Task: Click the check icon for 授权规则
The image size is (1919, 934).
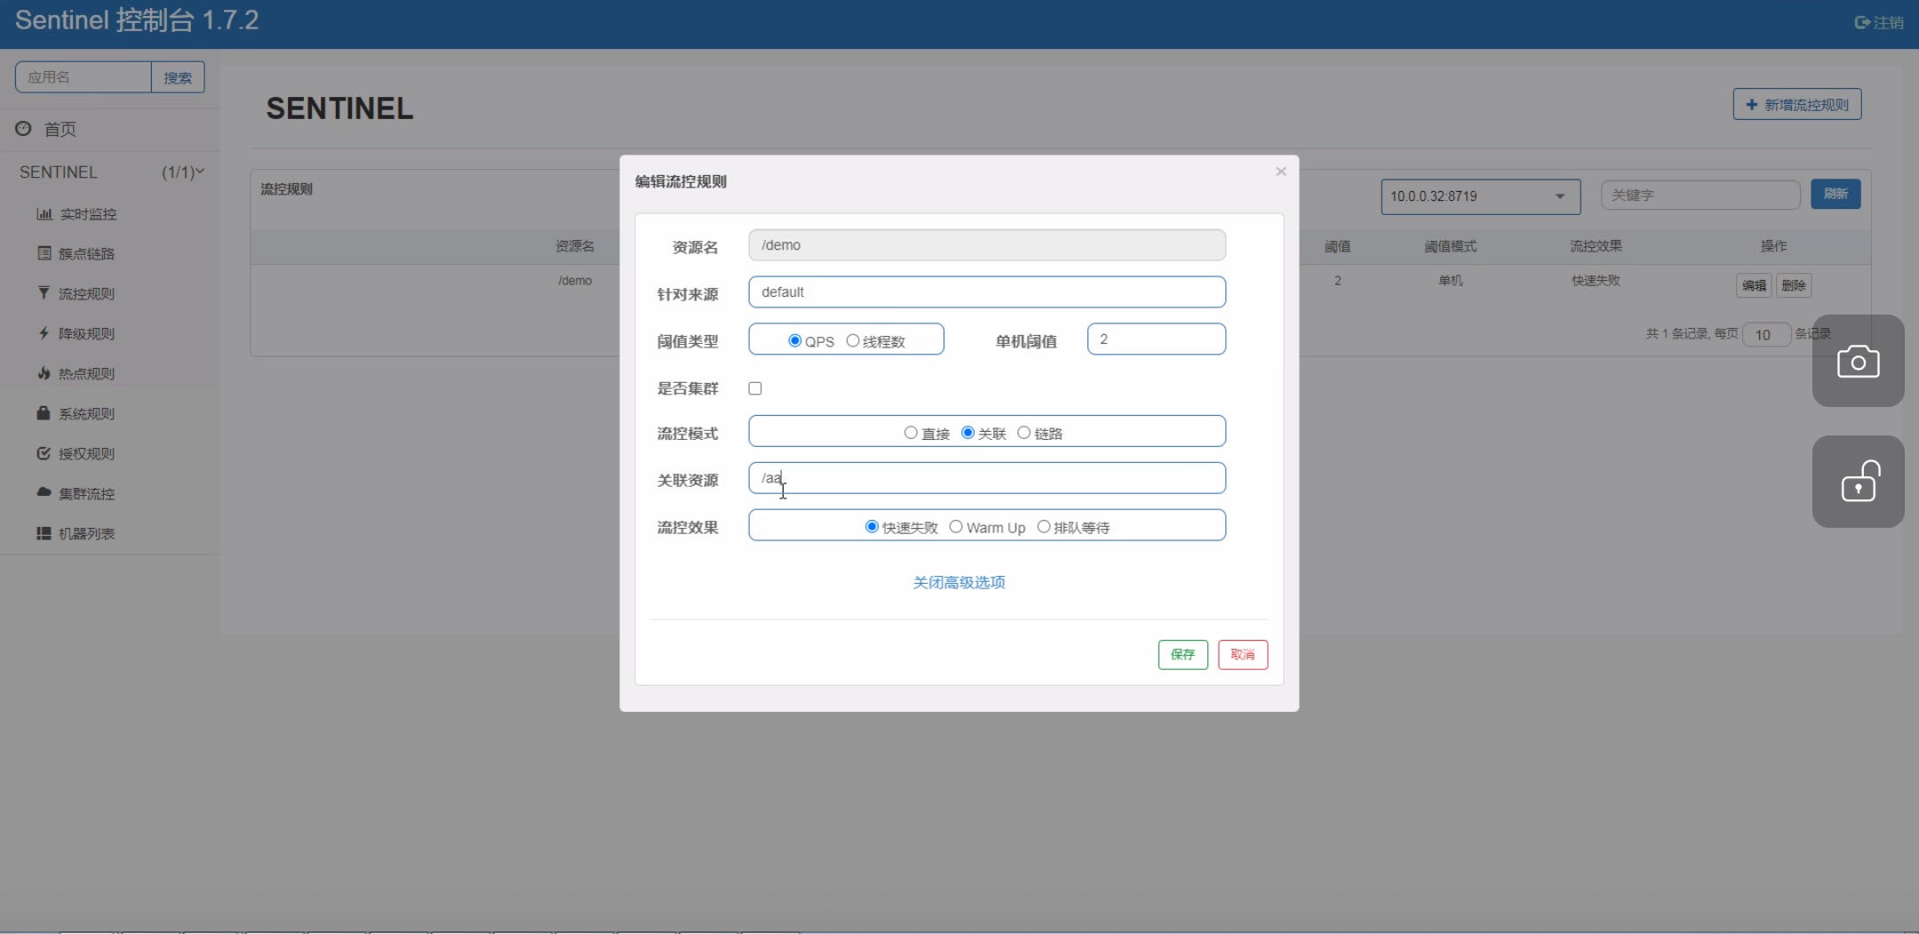Action: (44, 453)
